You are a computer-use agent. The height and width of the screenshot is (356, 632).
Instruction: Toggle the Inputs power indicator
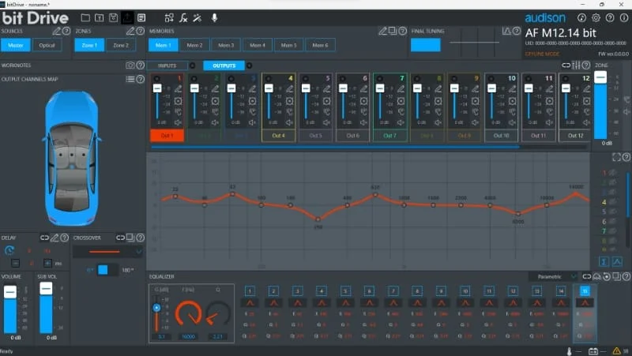[x=192, y=66]
